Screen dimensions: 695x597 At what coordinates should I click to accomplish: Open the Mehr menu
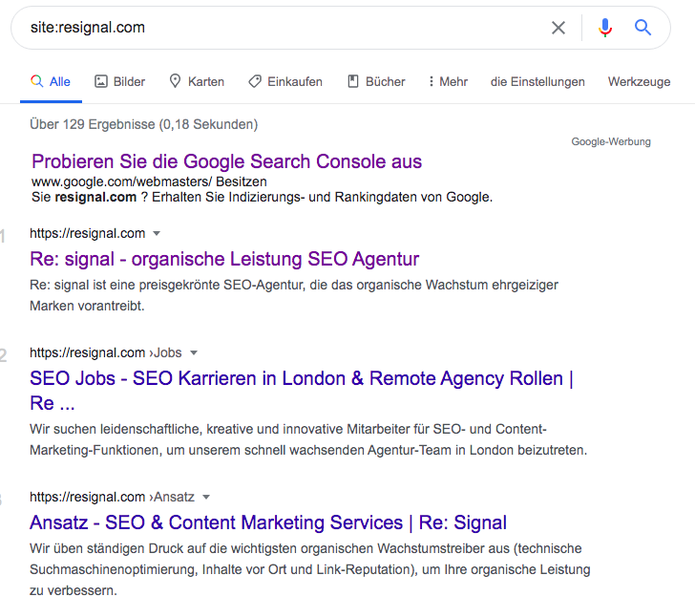[x=448, y=81]
